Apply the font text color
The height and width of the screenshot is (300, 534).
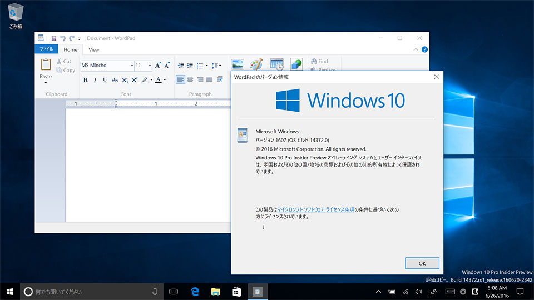tap(158, 80)
